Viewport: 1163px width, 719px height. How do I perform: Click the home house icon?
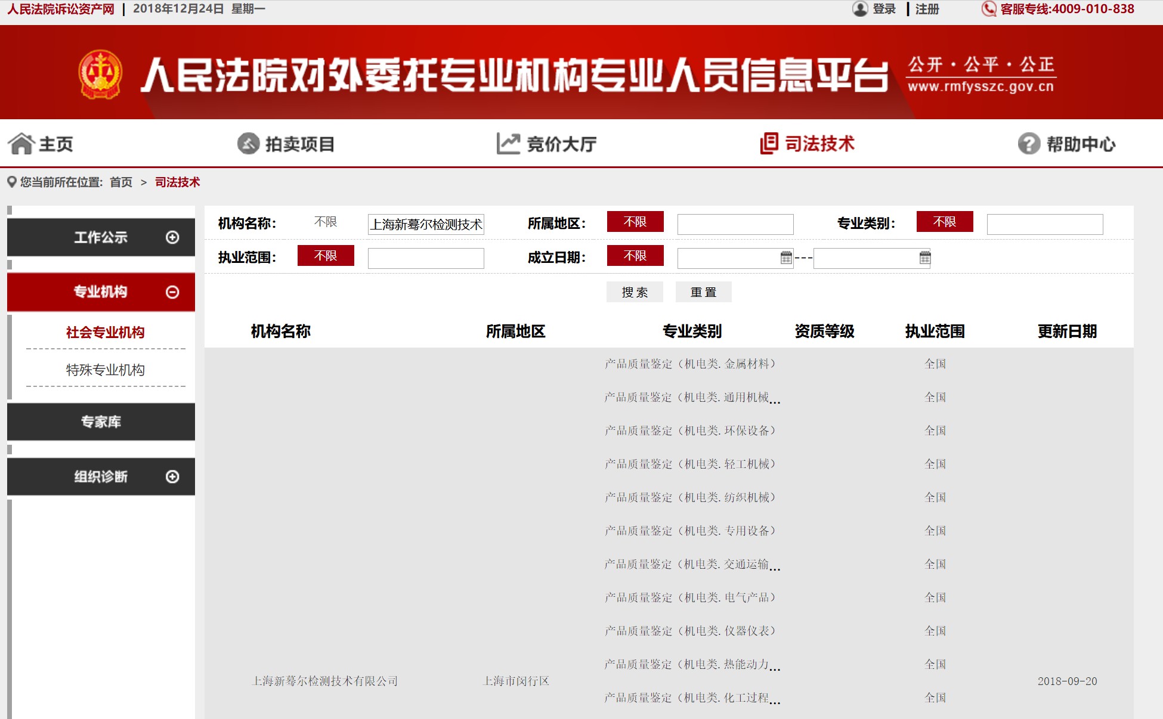click(21, 144)
